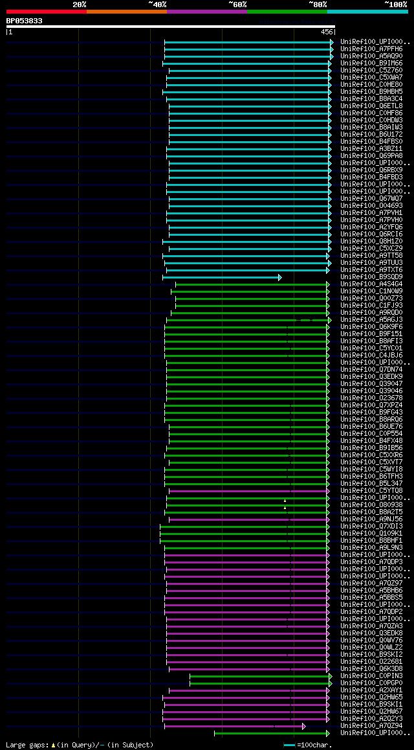This screenshot has width=414, height=750.
Task: Open hit UniRef100_Q8H1Z0
Action: click(371, 242)
